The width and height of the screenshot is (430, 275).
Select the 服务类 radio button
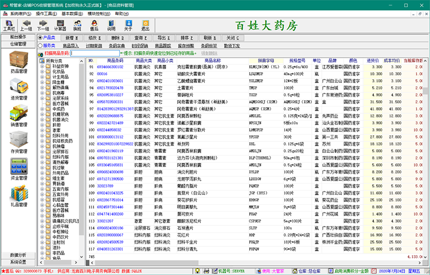coord(40,46)
